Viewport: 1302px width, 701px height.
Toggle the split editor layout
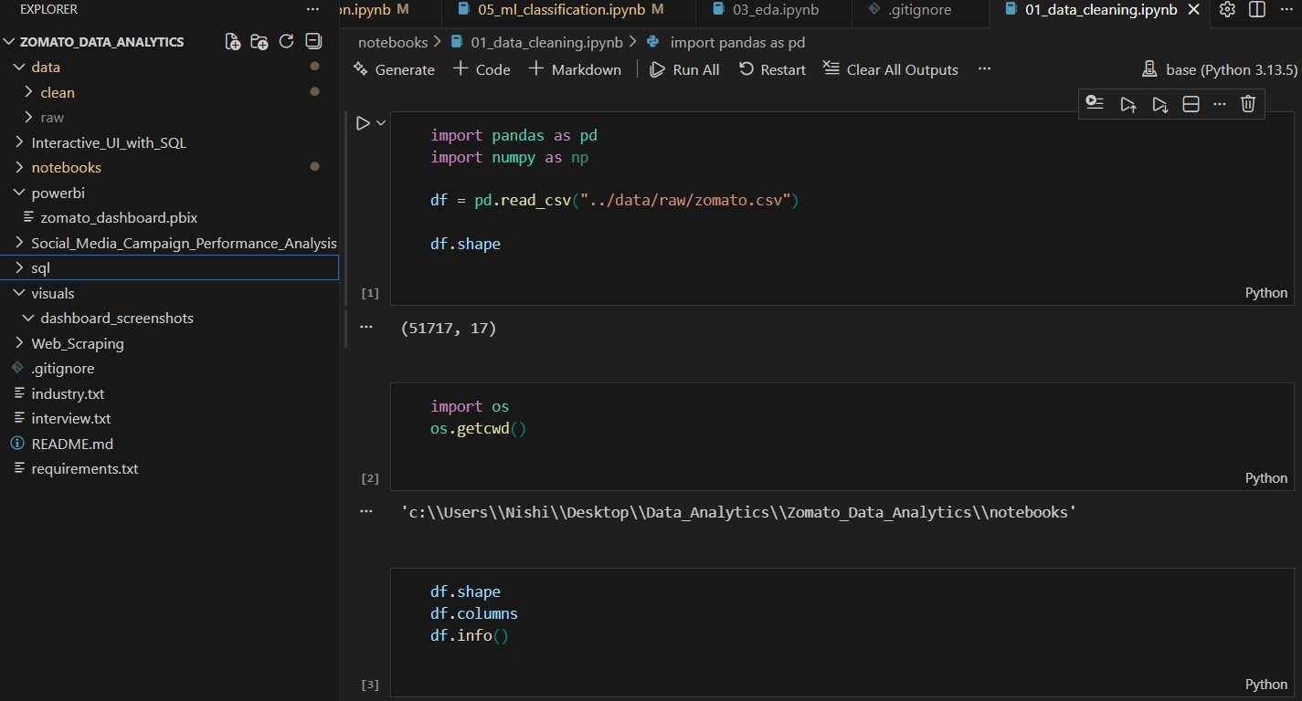(x=1257, y=10)
